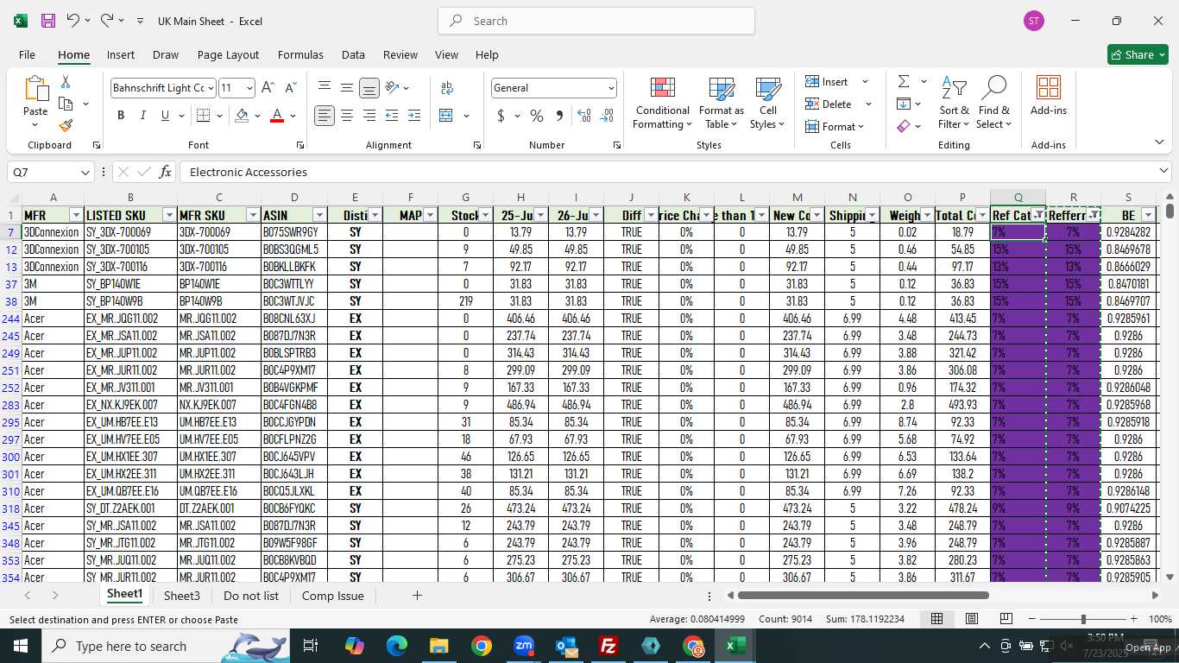
Task: Open the Add-ins button
Action: coord(1049,96)
